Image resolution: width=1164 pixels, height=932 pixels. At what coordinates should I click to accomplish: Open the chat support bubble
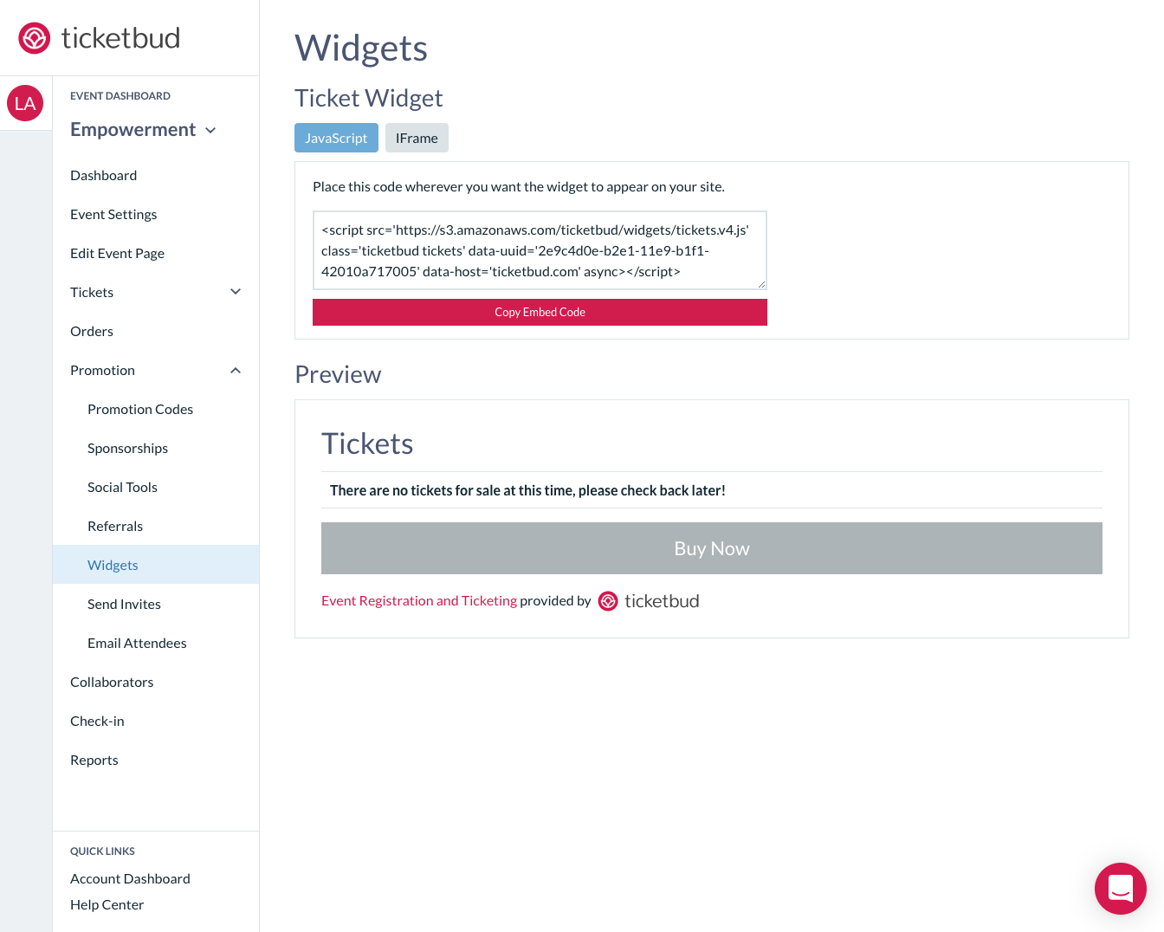pyautogui.click(x=1120, y=889)
